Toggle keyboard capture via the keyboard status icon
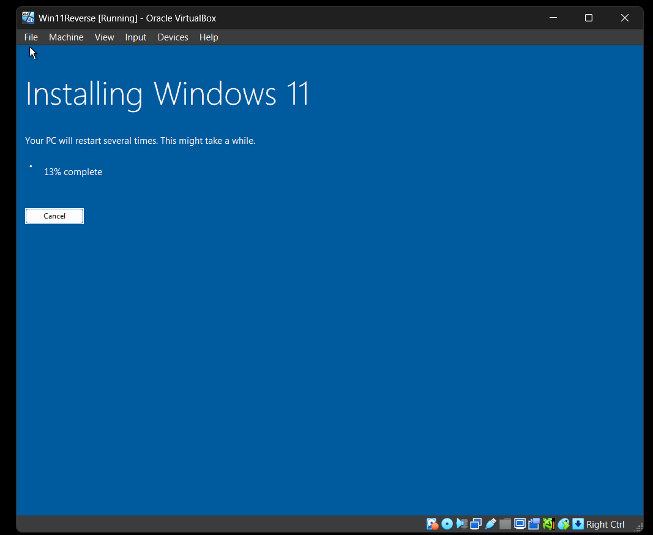This screenshot has width=653, height=535. coord(578,524)
